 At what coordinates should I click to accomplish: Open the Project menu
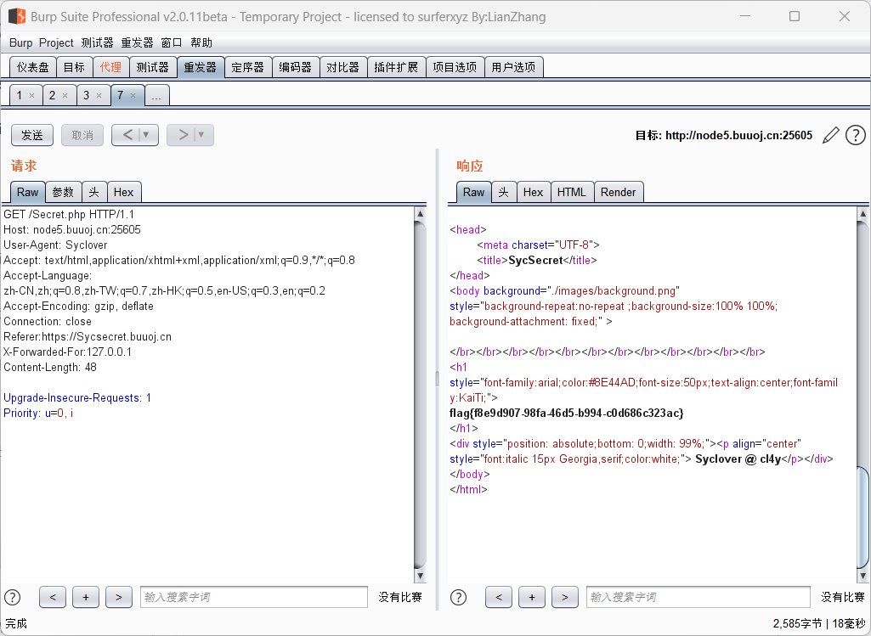(56, 42)
